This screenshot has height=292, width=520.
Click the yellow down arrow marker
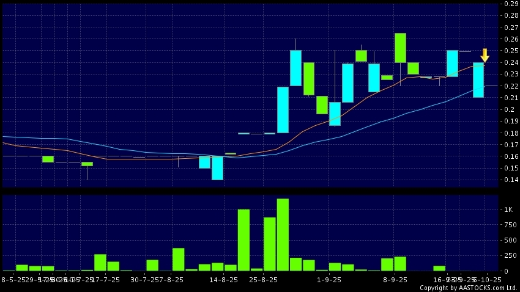point(485,55)
